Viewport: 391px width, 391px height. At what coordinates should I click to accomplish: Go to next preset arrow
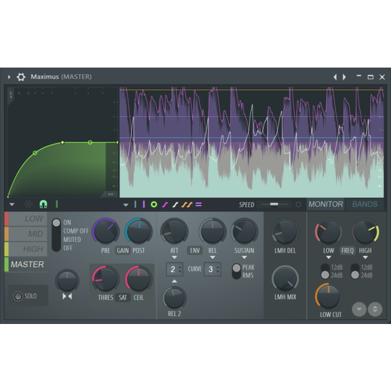pyautogui.click(x=345, y=77)
